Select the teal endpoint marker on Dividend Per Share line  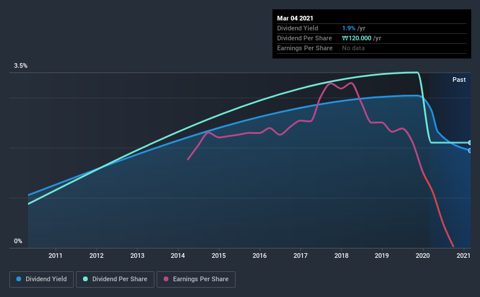coord(469,143)
